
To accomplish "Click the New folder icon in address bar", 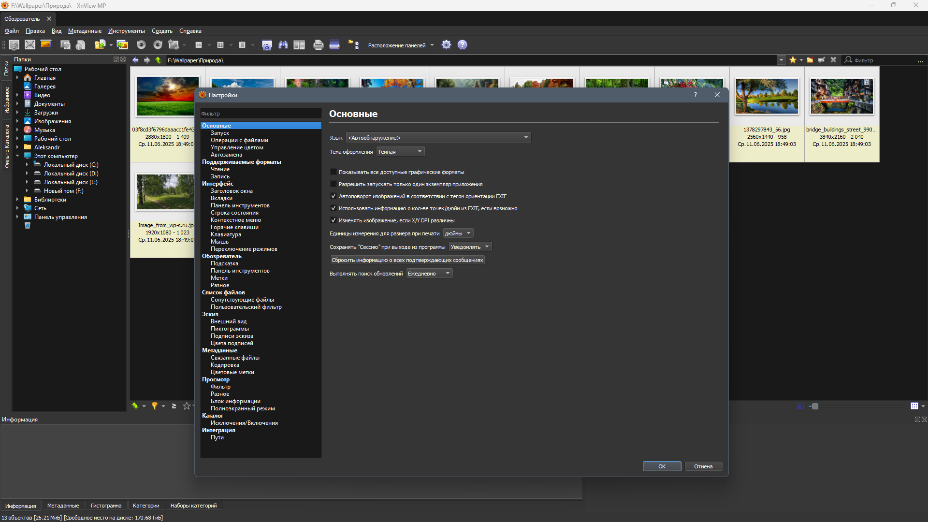I will 810,60.
